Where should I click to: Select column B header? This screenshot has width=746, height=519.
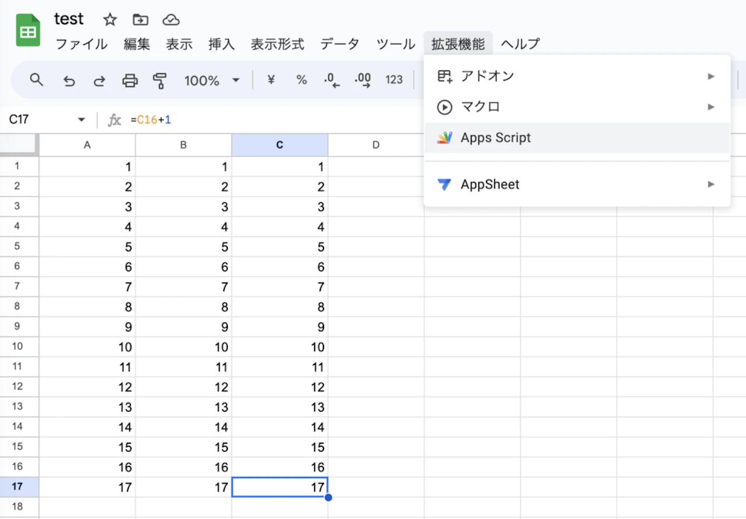(184, 145)
